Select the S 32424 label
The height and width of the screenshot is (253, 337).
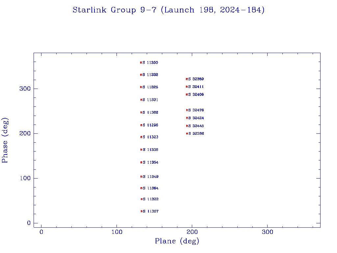196,118
